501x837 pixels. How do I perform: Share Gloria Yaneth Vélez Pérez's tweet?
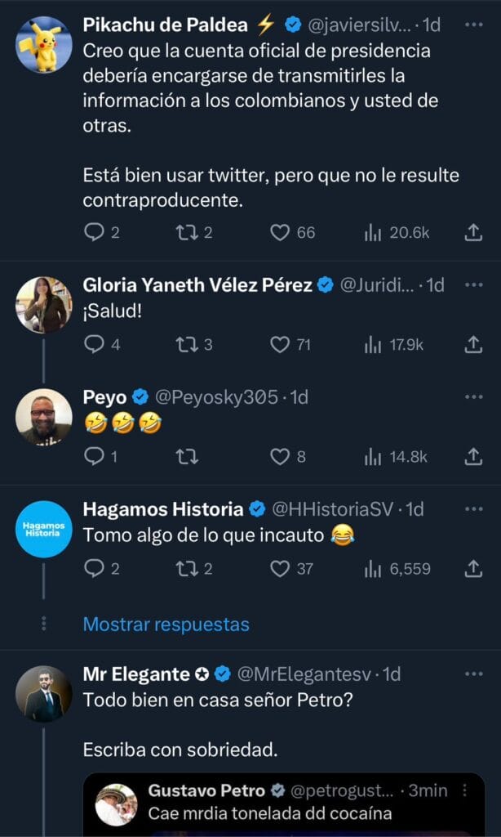473,345
